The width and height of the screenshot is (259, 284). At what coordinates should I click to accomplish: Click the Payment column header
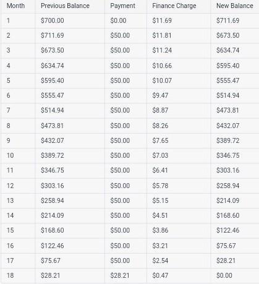pyautogui.click(x=122, y=6)
